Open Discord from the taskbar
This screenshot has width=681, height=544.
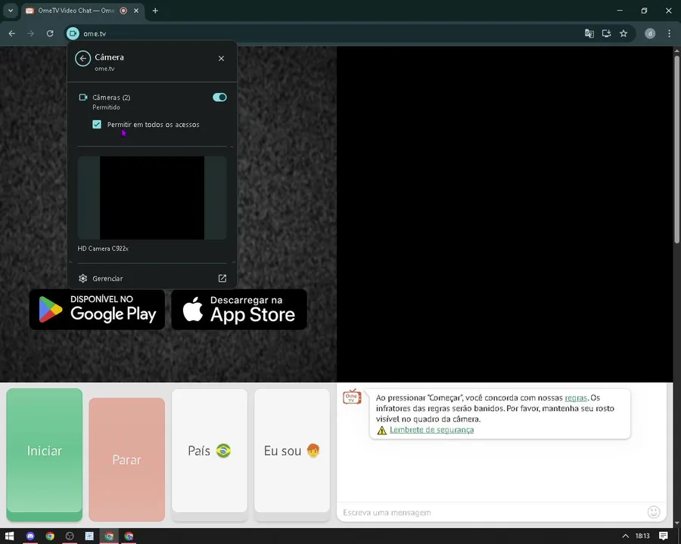coord(30,536)
